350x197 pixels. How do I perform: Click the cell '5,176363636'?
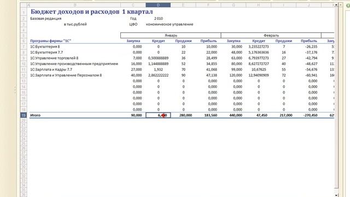[259, 53]
